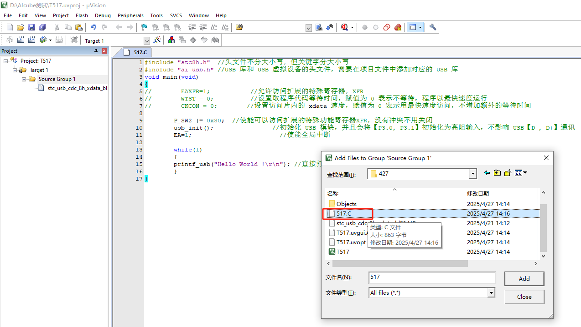Open the Window menu
Image resolution: width=581 pixels, height=327 pixels.
199,15
